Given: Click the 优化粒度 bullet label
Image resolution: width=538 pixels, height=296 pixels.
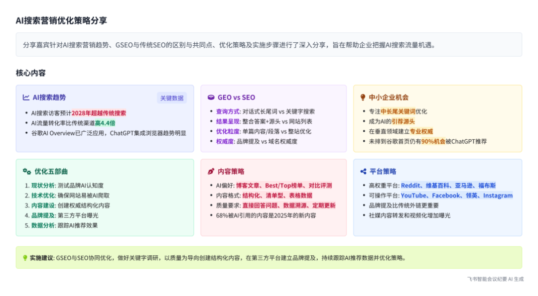Looking at the screenshot, I should point(228,131).
